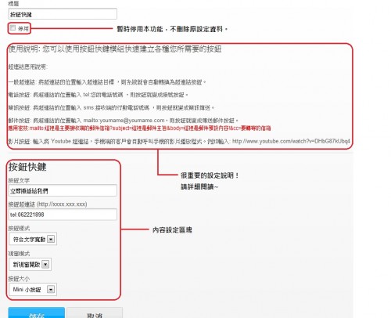391x318 pixels.
Task: Click the 按鈕超連結 (http://xxxx.xxx.xxx) label
Action: pos(48,204)
